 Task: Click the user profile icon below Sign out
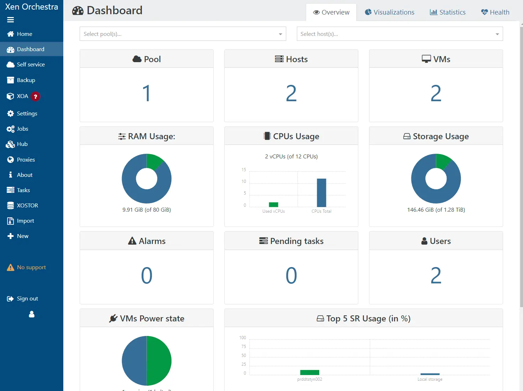pyautogui.click(x=32, y=314)
